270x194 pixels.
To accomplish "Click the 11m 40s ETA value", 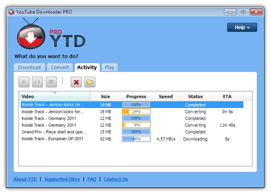I will [x=227, y=125].
